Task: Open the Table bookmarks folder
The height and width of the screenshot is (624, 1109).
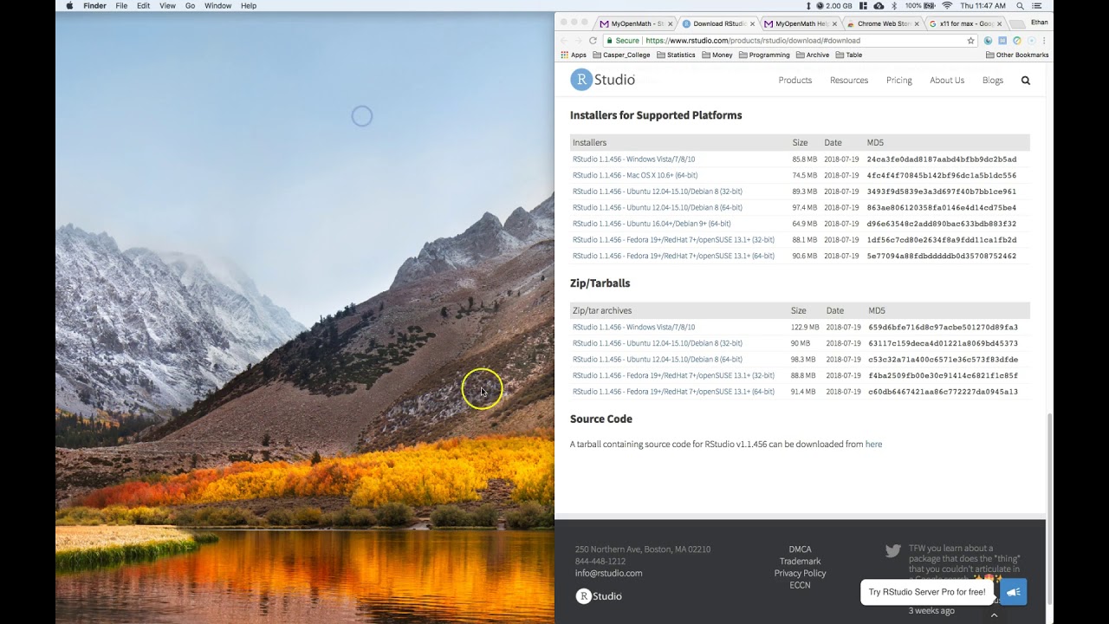Action: 849,55
